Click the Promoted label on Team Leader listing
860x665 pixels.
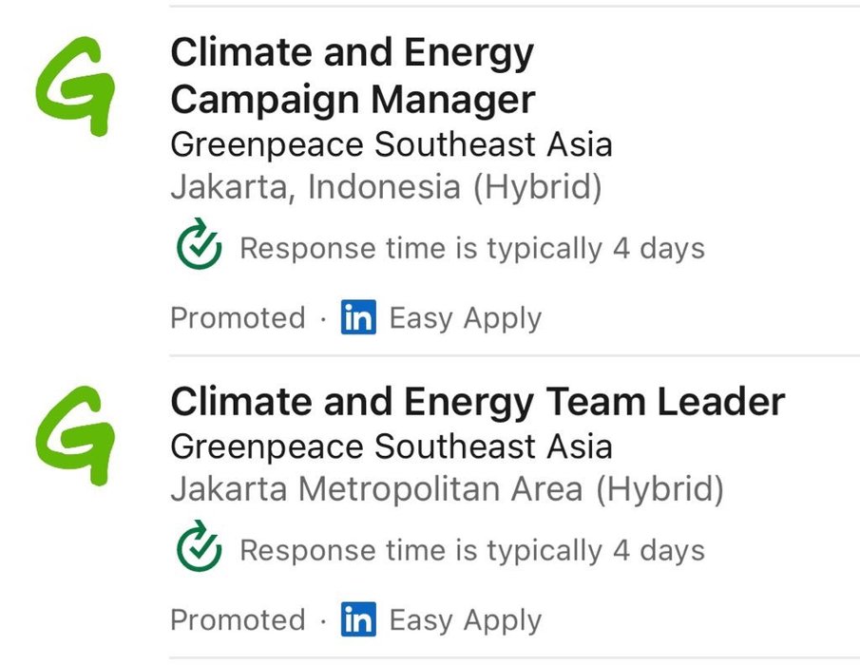238,620
